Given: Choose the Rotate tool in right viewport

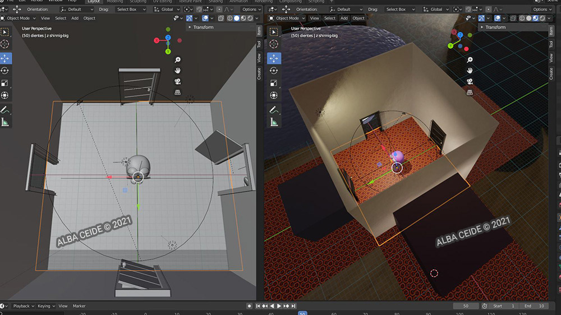Looking at the screenshot, I should [274, 71].
